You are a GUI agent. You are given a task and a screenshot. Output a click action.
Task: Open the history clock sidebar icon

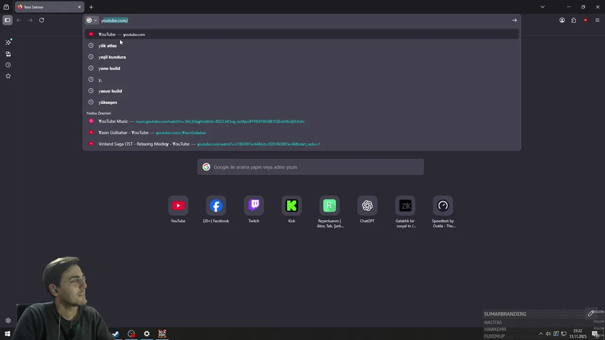tap(8, 65)
